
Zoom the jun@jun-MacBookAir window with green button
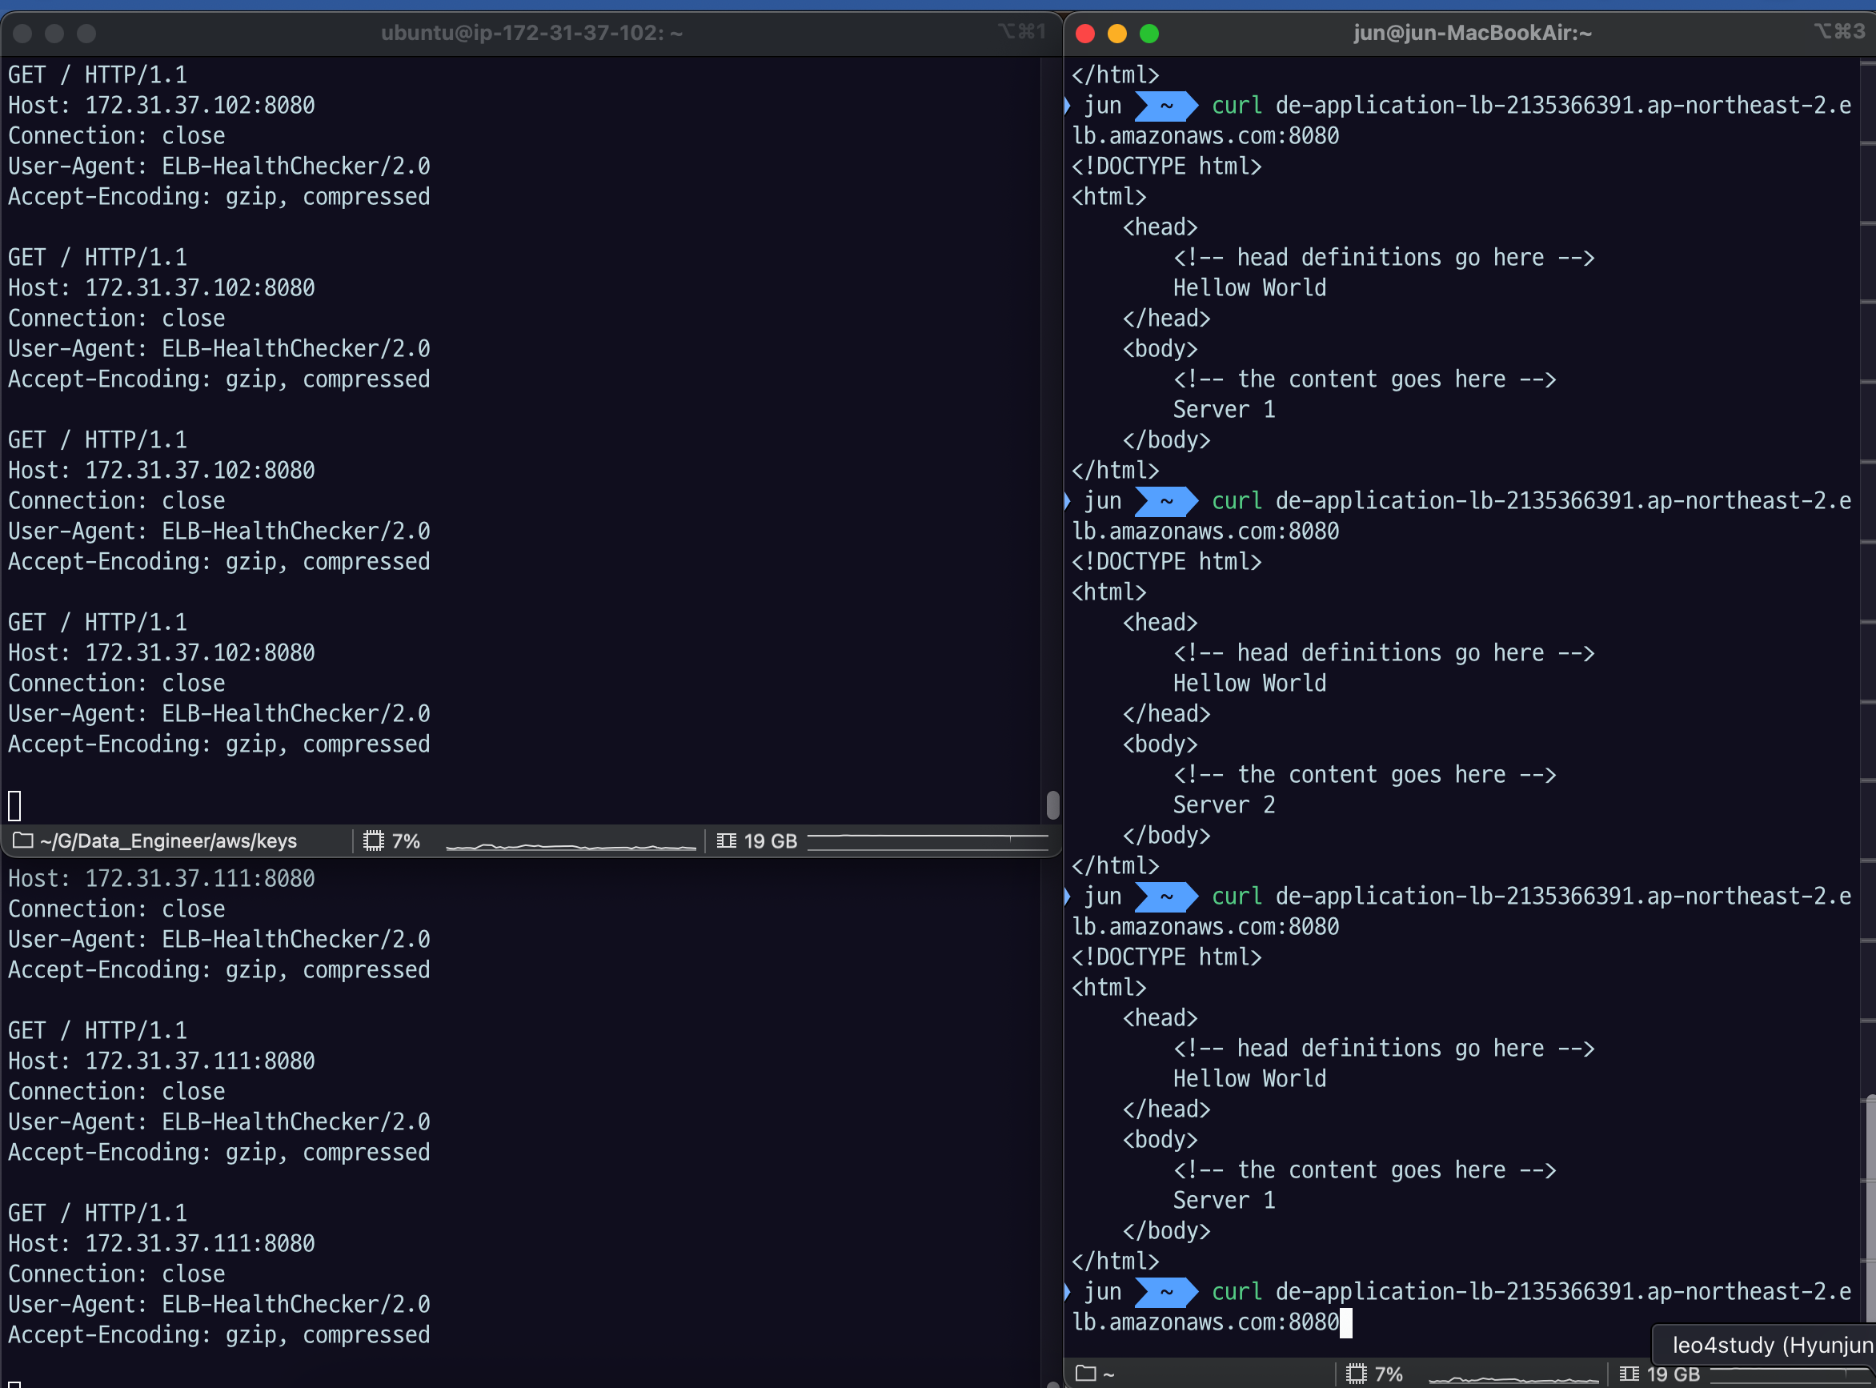pos(1149,34)
